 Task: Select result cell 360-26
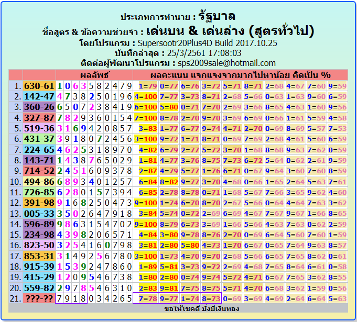tap(39, 107)
